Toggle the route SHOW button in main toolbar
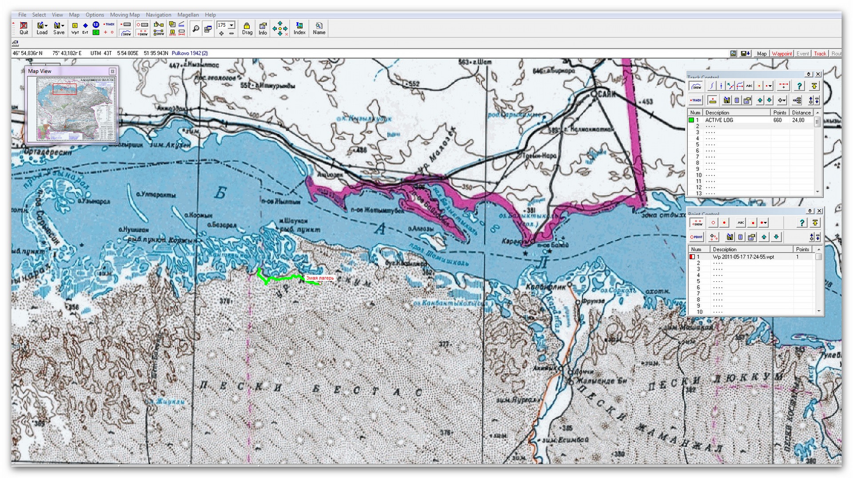853x478 pixels. coord(159,33)
